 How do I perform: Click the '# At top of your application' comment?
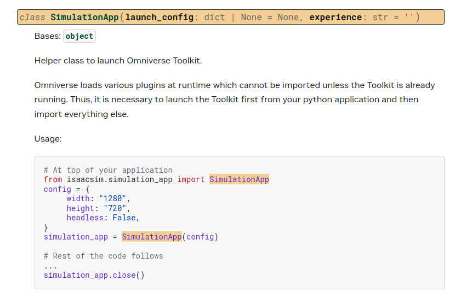coord(108,170)
